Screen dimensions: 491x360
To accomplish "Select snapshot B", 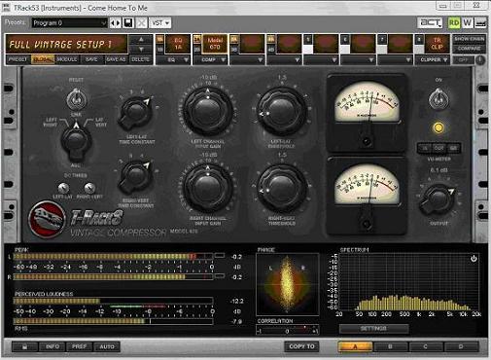I will point(390,346).
